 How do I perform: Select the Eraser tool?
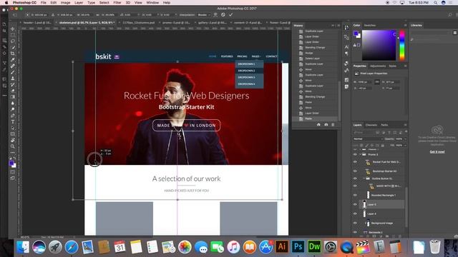[13, 91]
